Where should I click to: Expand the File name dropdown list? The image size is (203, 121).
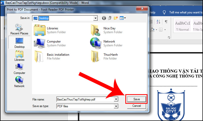point(116,99)
